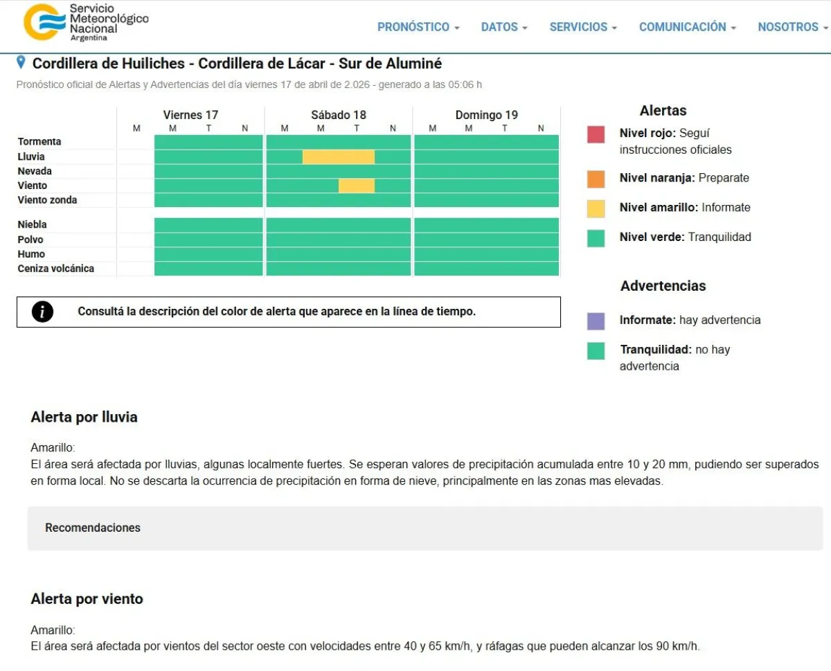Click the yellow Nivel amarillo legend square
Image resolution: width=831 pixels, height=671 pixels.
596,208
